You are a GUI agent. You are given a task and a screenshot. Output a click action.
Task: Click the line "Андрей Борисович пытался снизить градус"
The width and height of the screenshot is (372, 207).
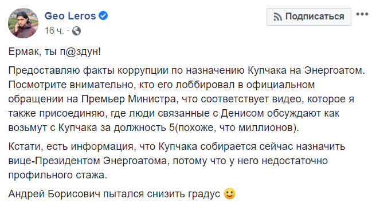click(x=114, y=194)
